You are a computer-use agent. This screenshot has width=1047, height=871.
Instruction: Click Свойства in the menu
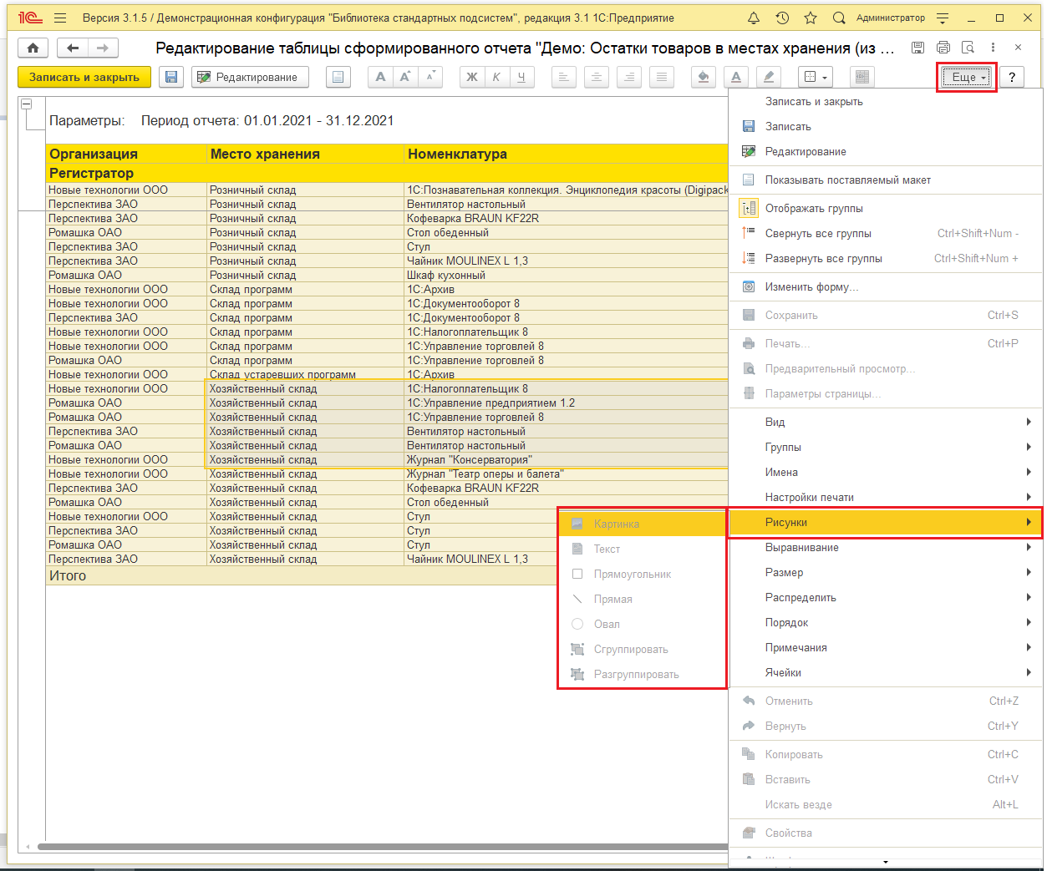point(885,833)
